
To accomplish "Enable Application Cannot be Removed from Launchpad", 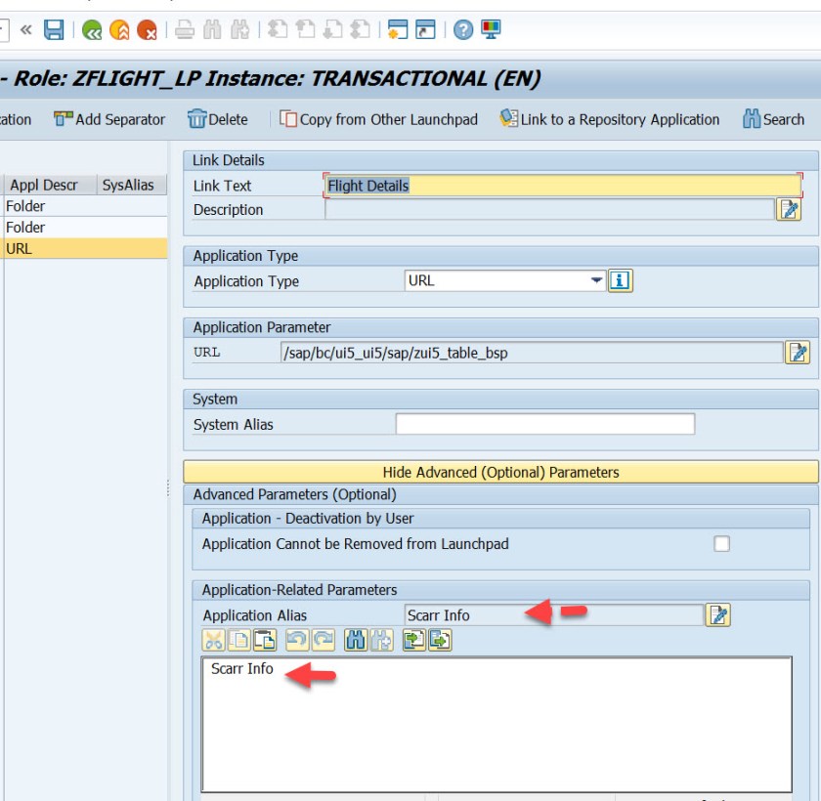I will click(x=721, y=544).
